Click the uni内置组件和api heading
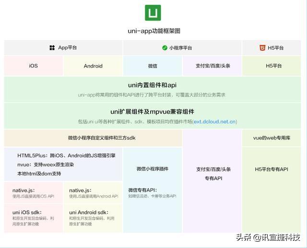Screen dimensions: 307x248 153,85
